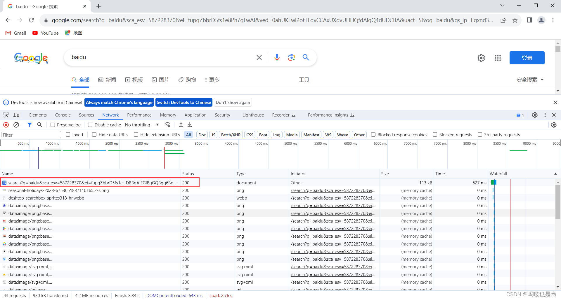Click Switch DevTools to Chinese

[x=184, y=103]
